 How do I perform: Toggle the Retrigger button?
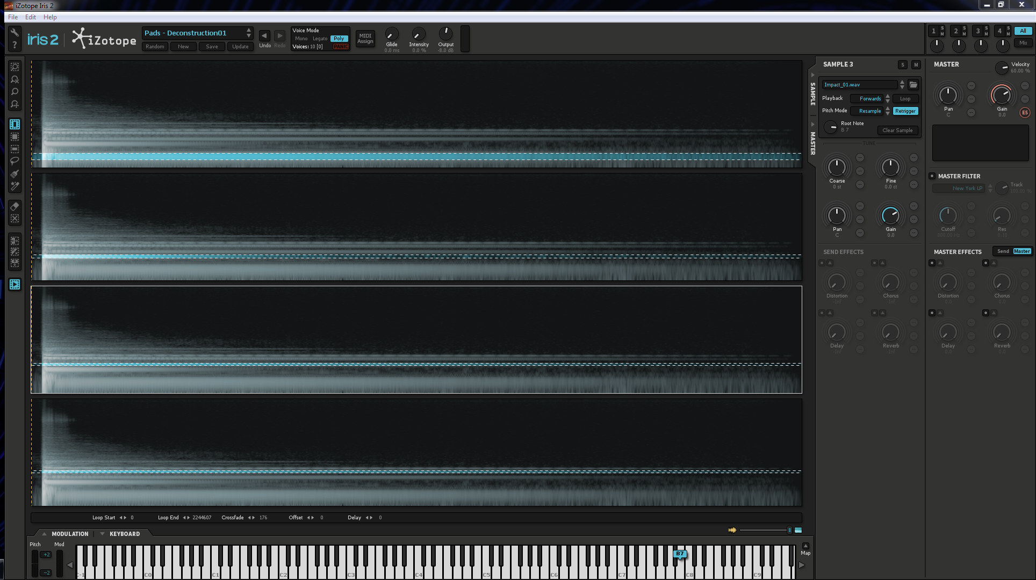point(905,111)
